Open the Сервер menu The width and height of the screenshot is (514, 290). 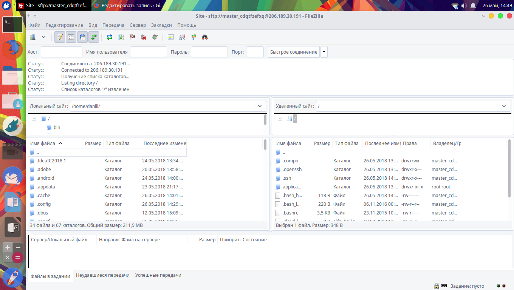138,25
